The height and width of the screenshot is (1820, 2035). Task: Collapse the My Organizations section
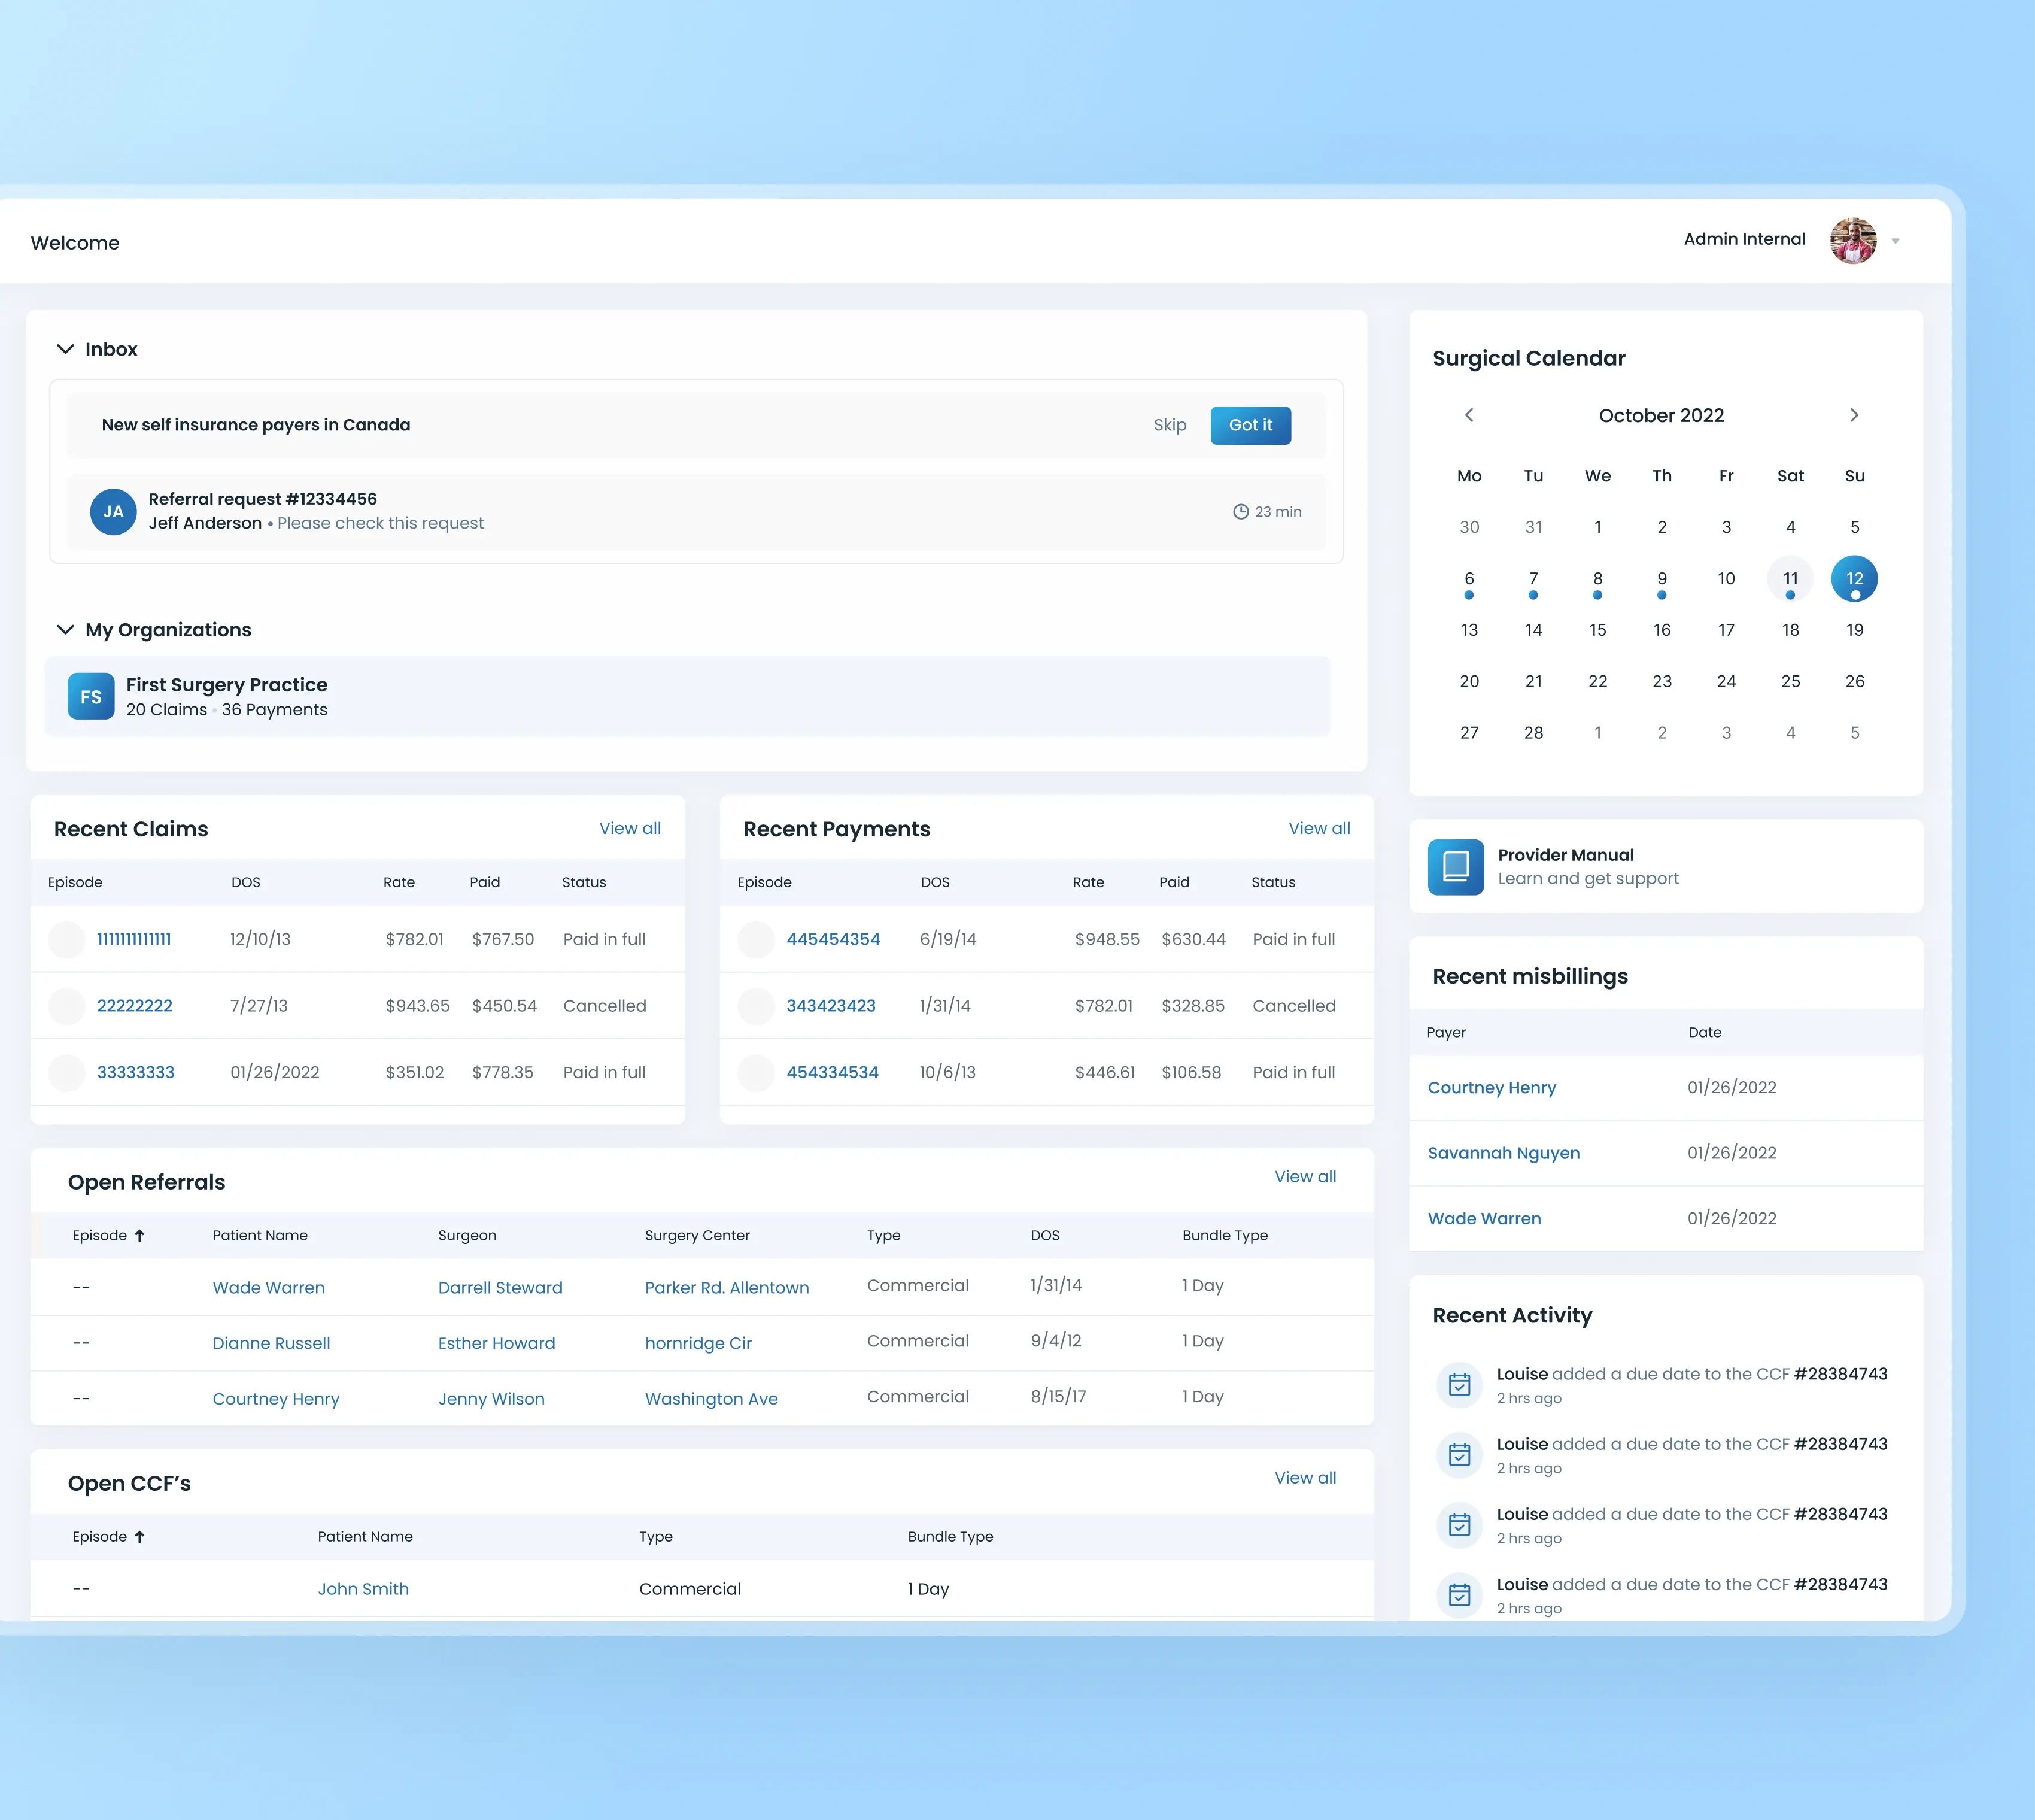click(x=65, y=629)
